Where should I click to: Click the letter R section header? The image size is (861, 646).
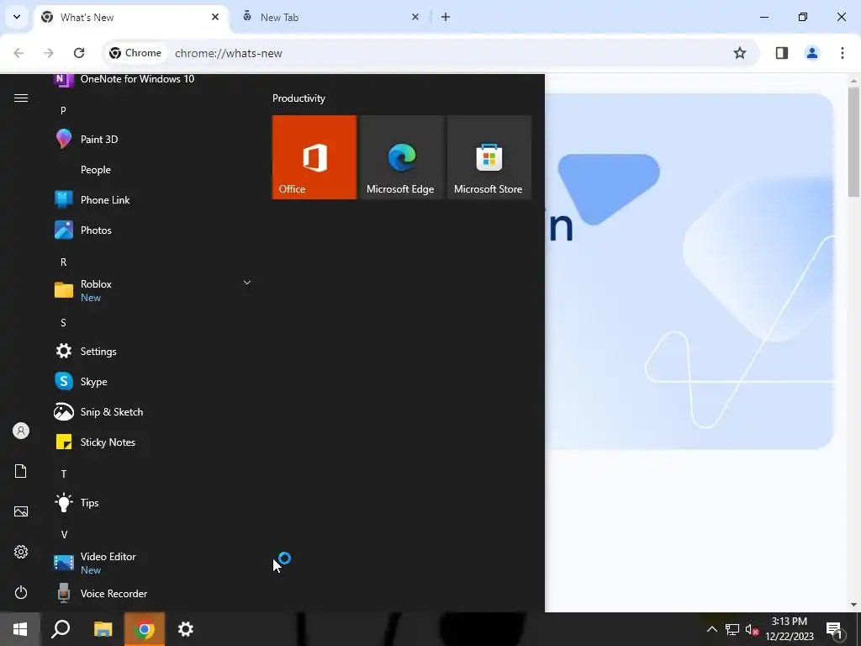pyautogui.click(x=63, y=262)
